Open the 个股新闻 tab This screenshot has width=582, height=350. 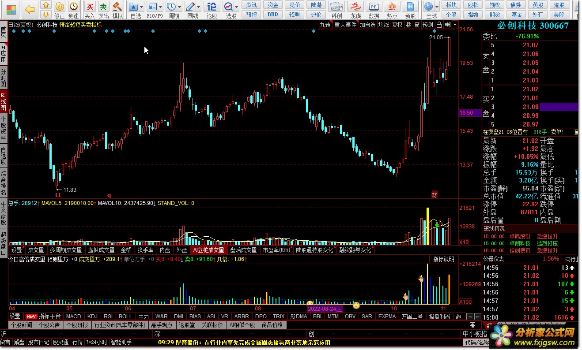[22, 325]
